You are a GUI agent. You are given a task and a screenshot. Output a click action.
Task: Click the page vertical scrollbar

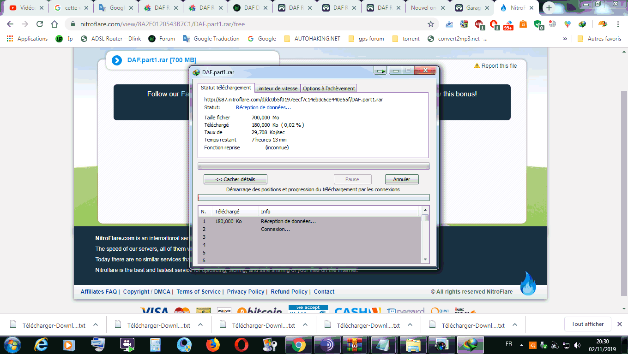pyautogui.click(x=624, y=180)
